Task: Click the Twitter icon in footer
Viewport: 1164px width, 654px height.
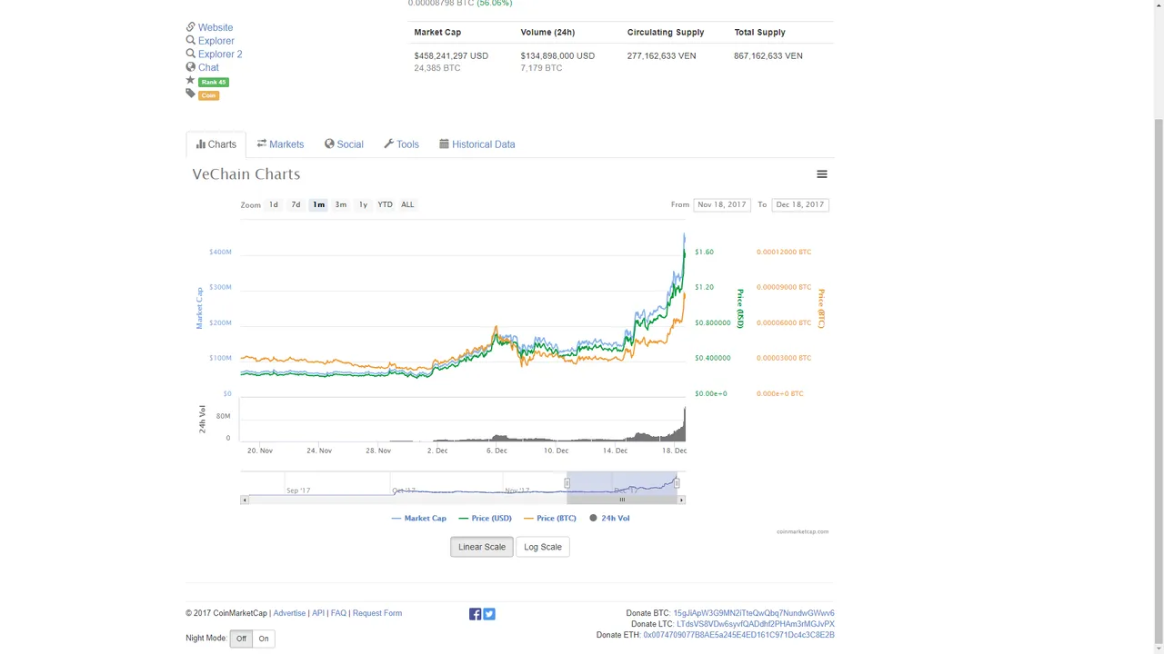Action: [x=489, y=614]
